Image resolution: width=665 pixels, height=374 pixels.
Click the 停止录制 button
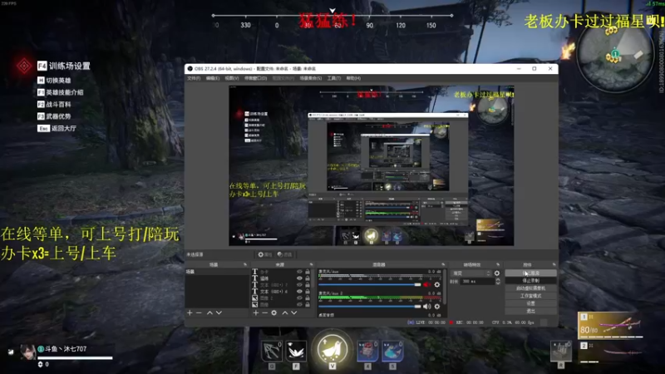click(x=530, y=281)
